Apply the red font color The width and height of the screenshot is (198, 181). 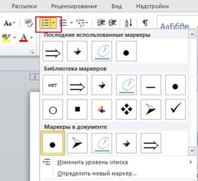(24, 38)
